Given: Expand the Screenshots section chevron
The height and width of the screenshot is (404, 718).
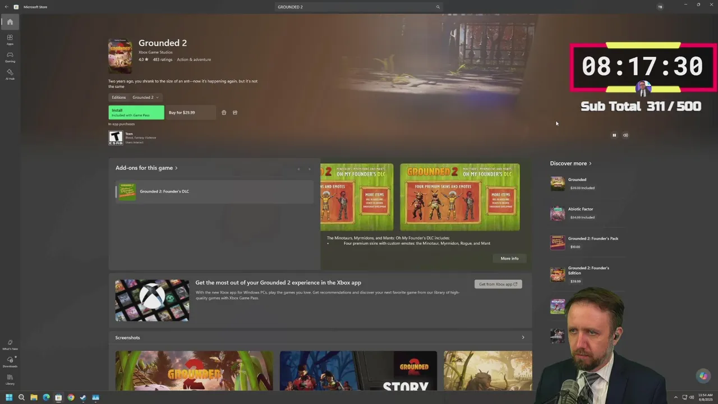Looking at the screenshot, I should [523, 337].
